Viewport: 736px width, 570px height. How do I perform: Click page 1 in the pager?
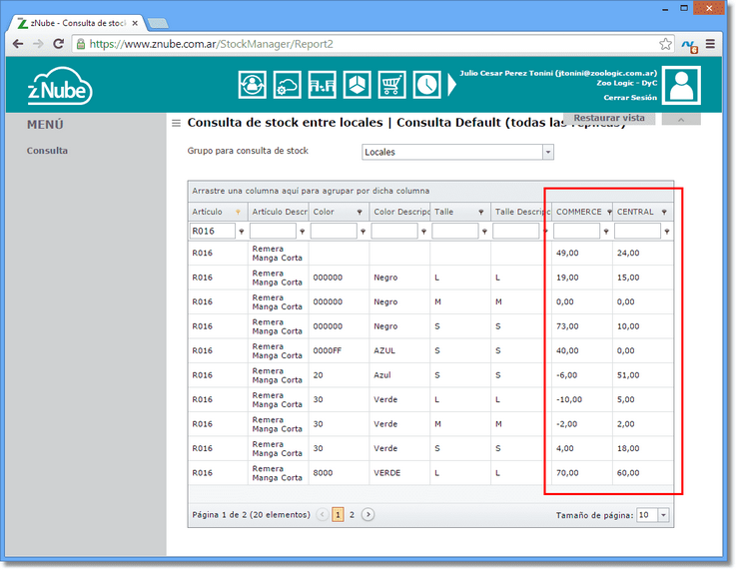[338, 515]
